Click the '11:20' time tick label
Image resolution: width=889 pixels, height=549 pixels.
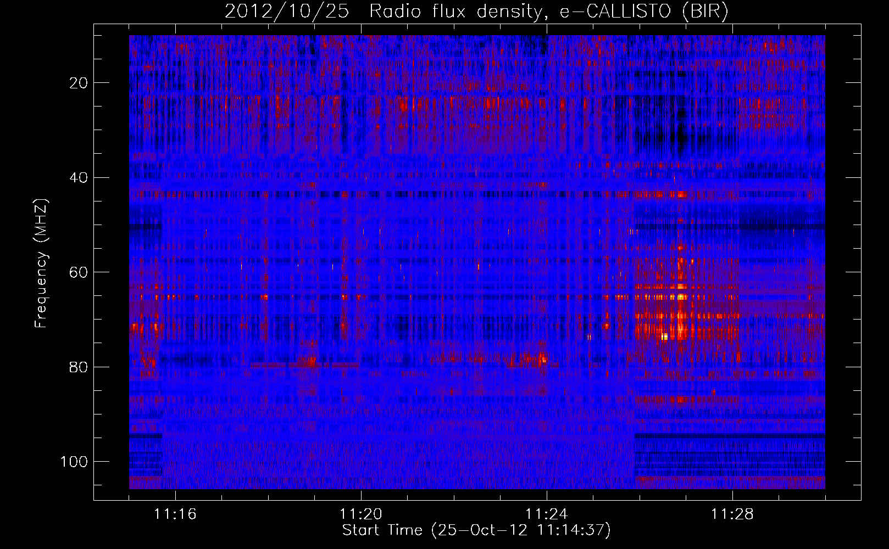(361, 514)
